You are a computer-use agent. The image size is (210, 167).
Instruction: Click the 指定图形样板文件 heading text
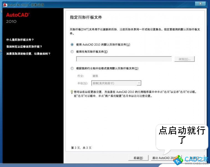click(x=86, y=17)
